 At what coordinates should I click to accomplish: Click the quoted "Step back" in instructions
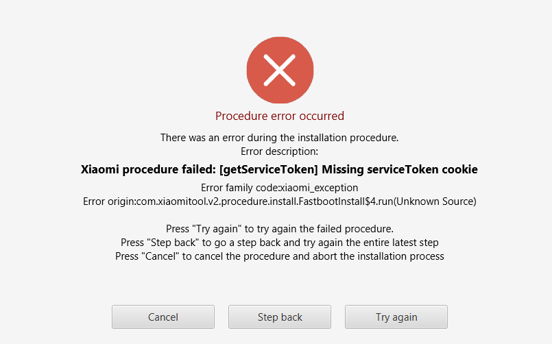pos(173,243)
